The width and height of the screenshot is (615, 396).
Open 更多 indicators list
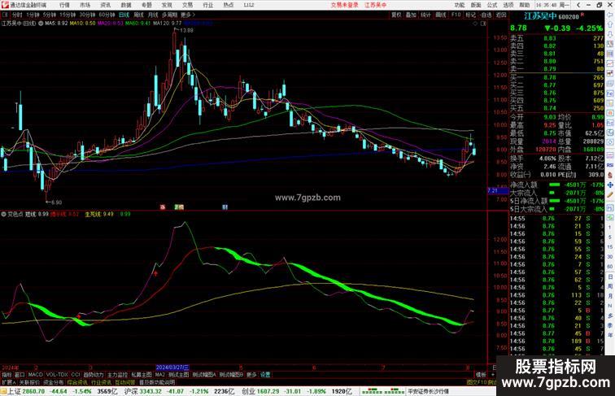tap(251, 375)
